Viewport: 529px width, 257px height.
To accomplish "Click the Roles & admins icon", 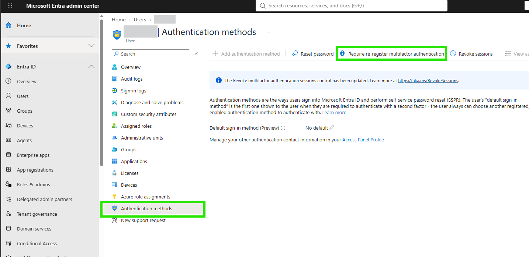I will [x=8, y=184].
